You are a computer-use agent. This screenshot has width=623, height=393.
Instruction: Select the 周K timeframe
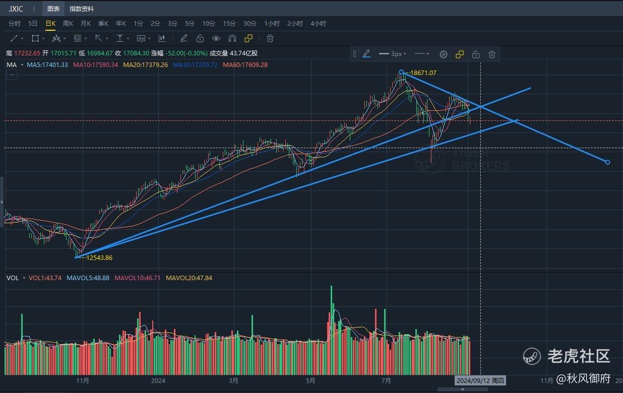pyautogui.click(x=68, y=24)
